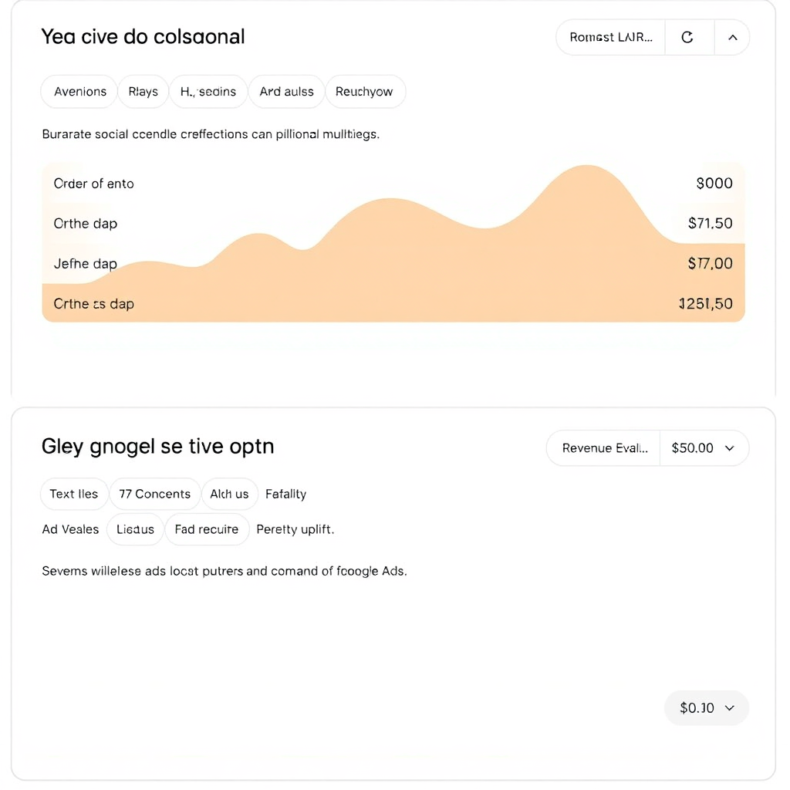Collapse the top panel using the chevron

[x=732, y=36]
